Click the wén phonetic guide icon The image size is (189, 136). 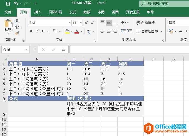(x=89, y=31)
